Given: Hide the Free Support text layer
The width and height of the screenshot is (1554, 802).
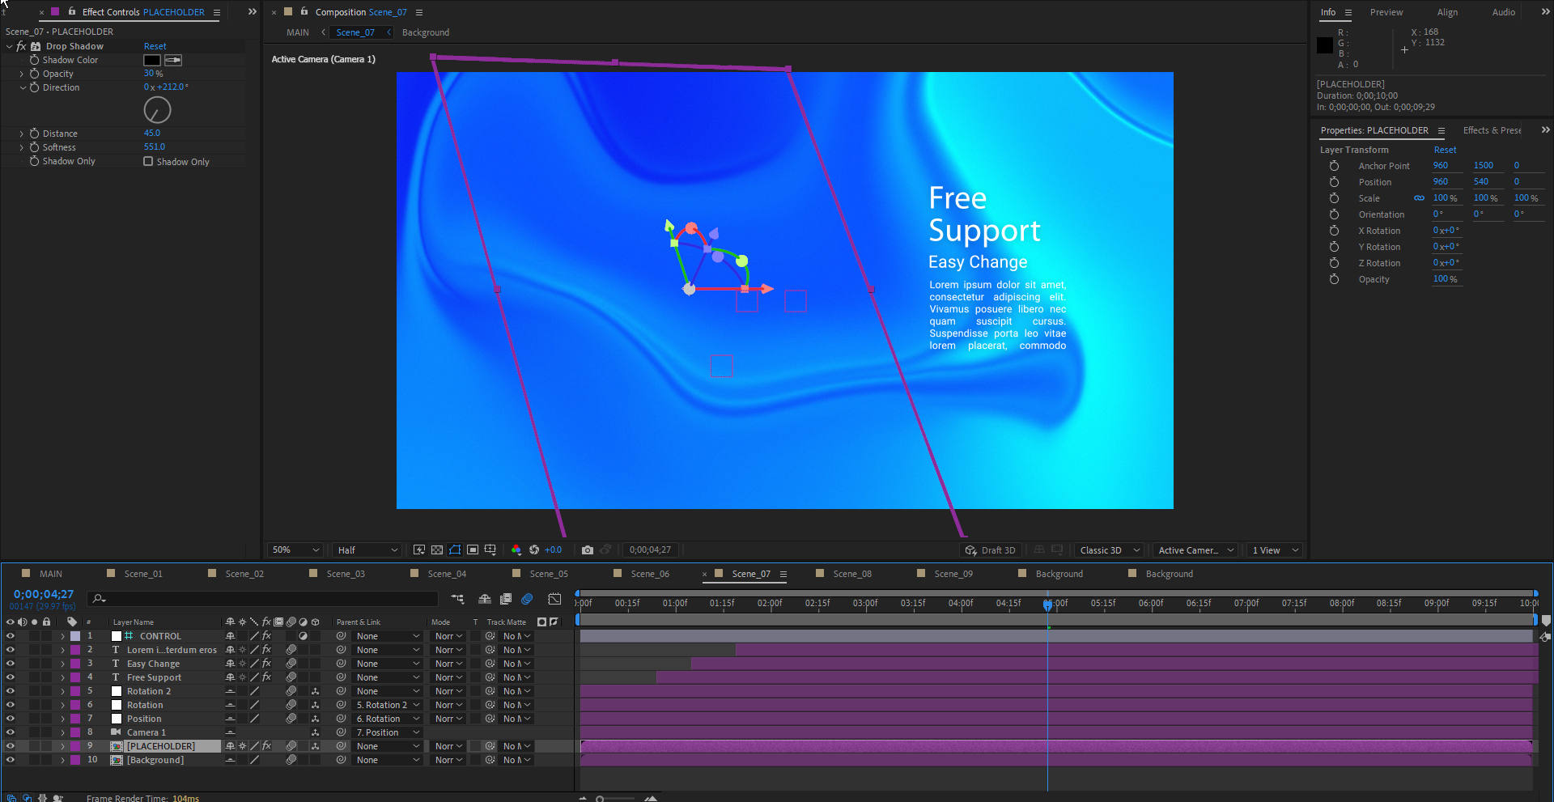Looking at the screenshot, I should [x=11, y=677].
